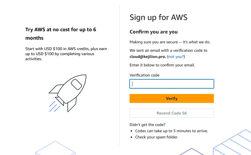Follow the "not you?" link
251x155 pixels.
pyautogui.click(x=176, y=57)
